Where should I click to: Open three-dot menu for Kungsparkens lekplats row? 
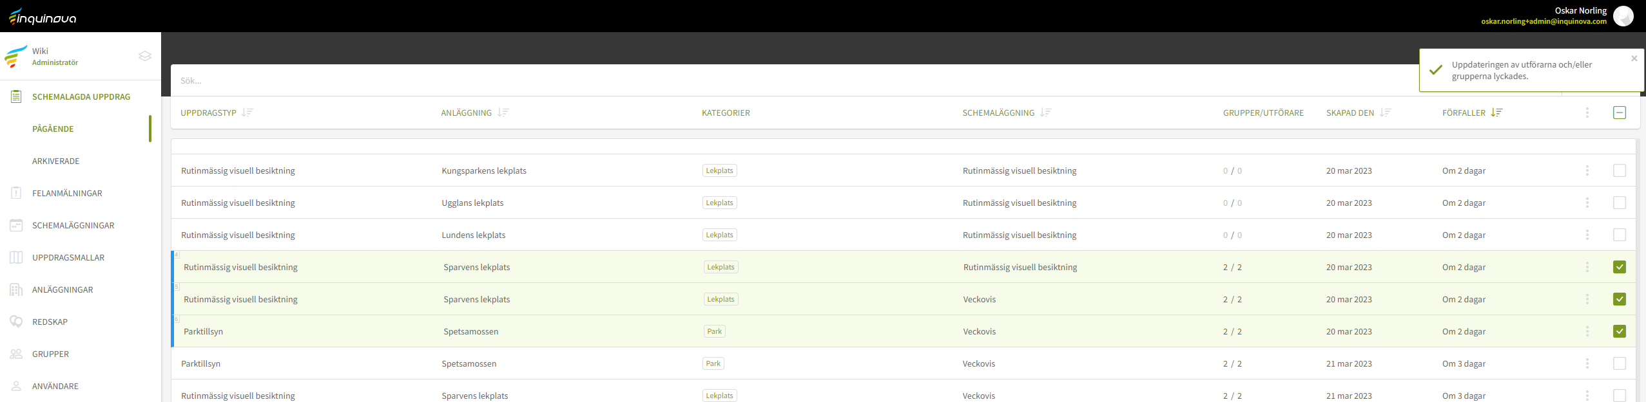point(1587,170)
